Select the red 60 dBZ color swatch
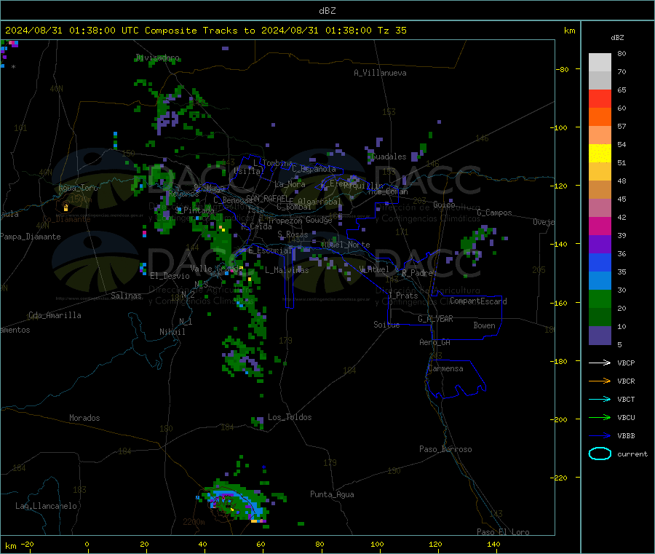The image size is (655, 554). (x=600, y=98)
